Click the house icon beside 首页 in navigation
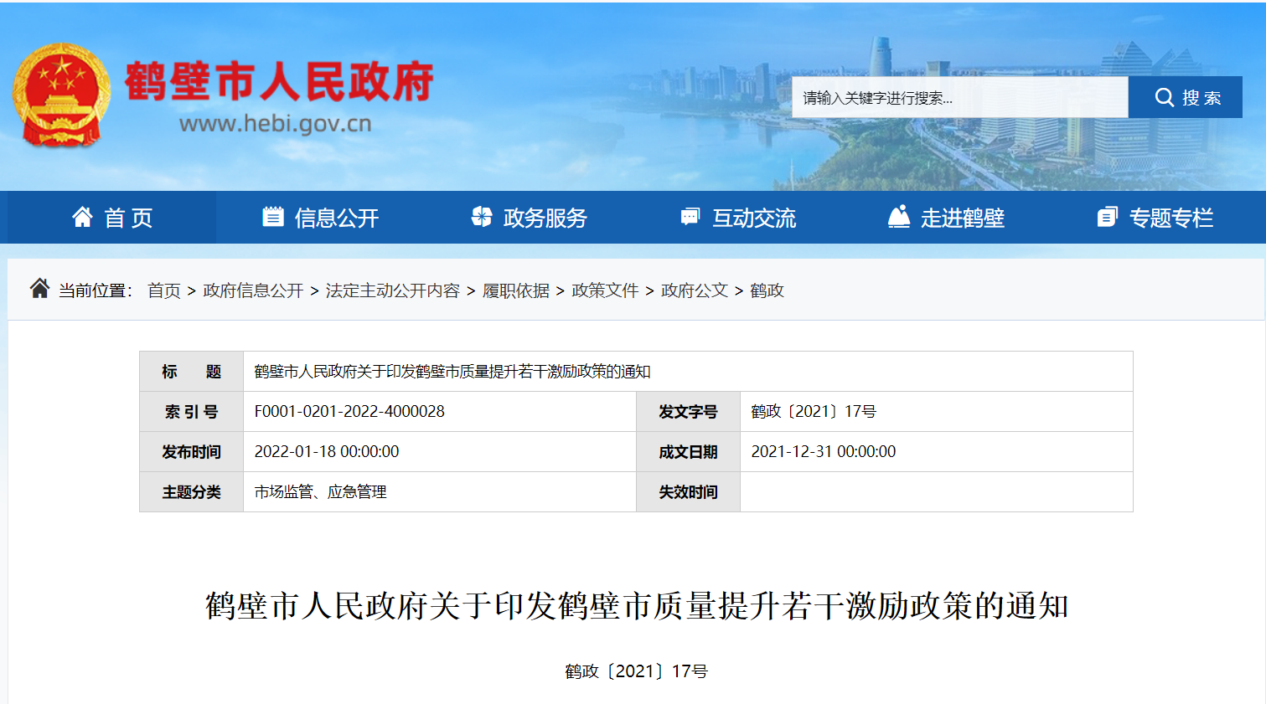 tap(82, 218)
